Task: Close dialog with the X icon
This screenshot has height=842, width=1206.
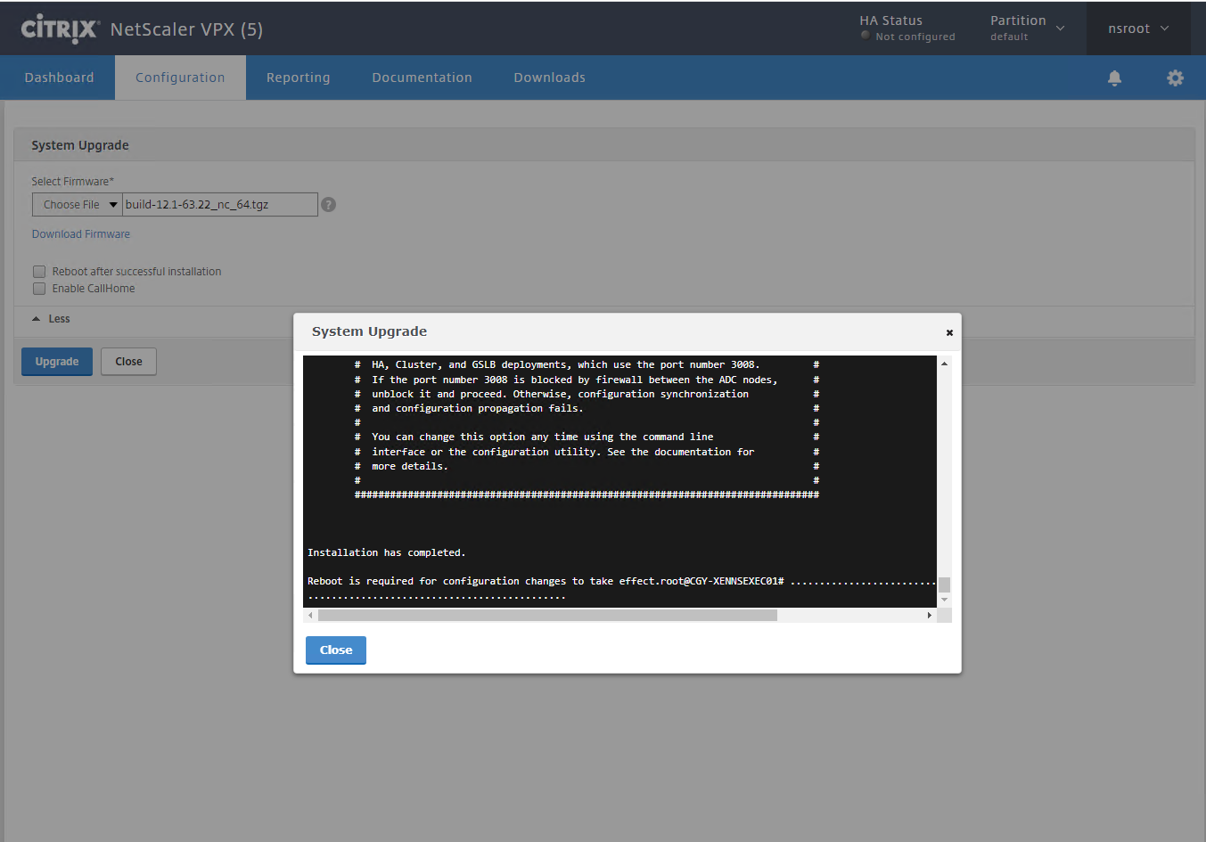Action: (x=949, y=332)
